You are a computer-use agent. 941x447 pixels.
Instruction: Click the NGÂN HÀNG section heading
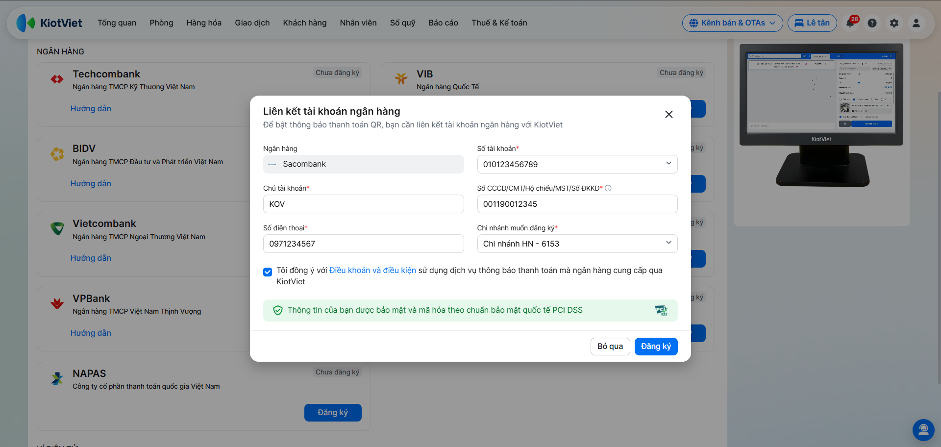pyautogui.click(x=61, y=51)
